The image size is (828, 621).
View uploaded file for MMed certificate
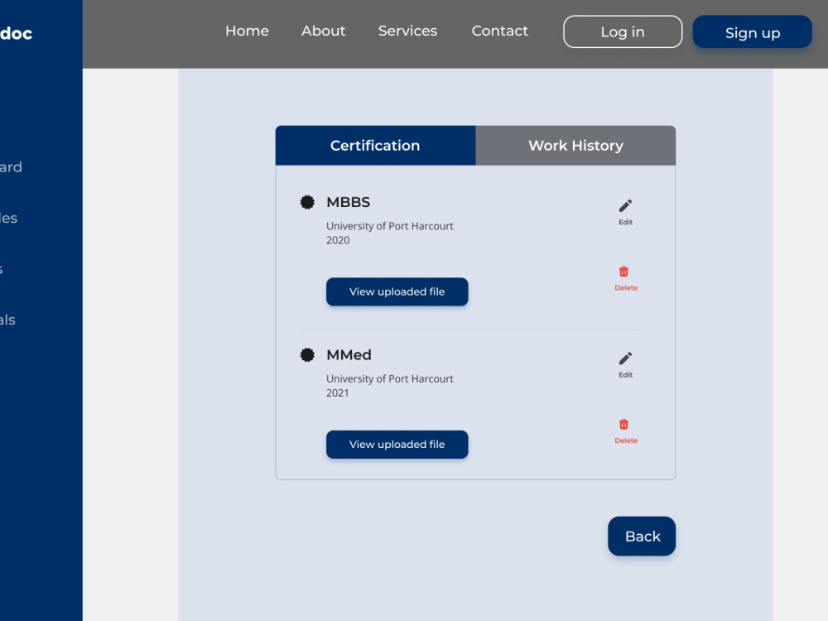(x=397, y=444)
